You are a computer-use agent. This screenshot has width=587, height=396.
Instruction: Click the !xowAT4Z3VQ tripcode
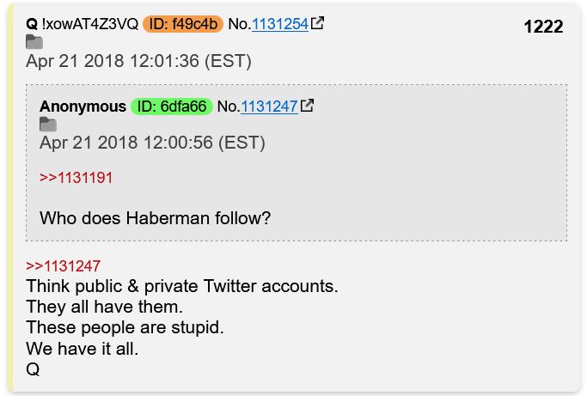[x=90, y=24]
